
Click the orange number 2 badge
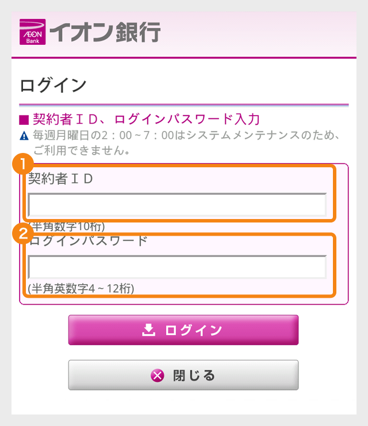tap(23, 233)
